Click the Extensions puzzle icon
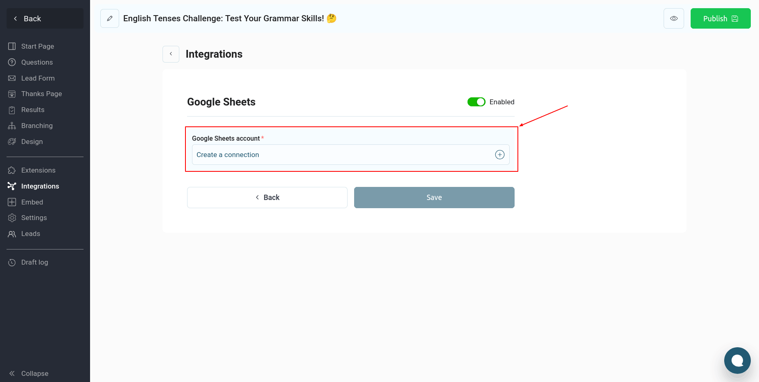 pos(12,170)
